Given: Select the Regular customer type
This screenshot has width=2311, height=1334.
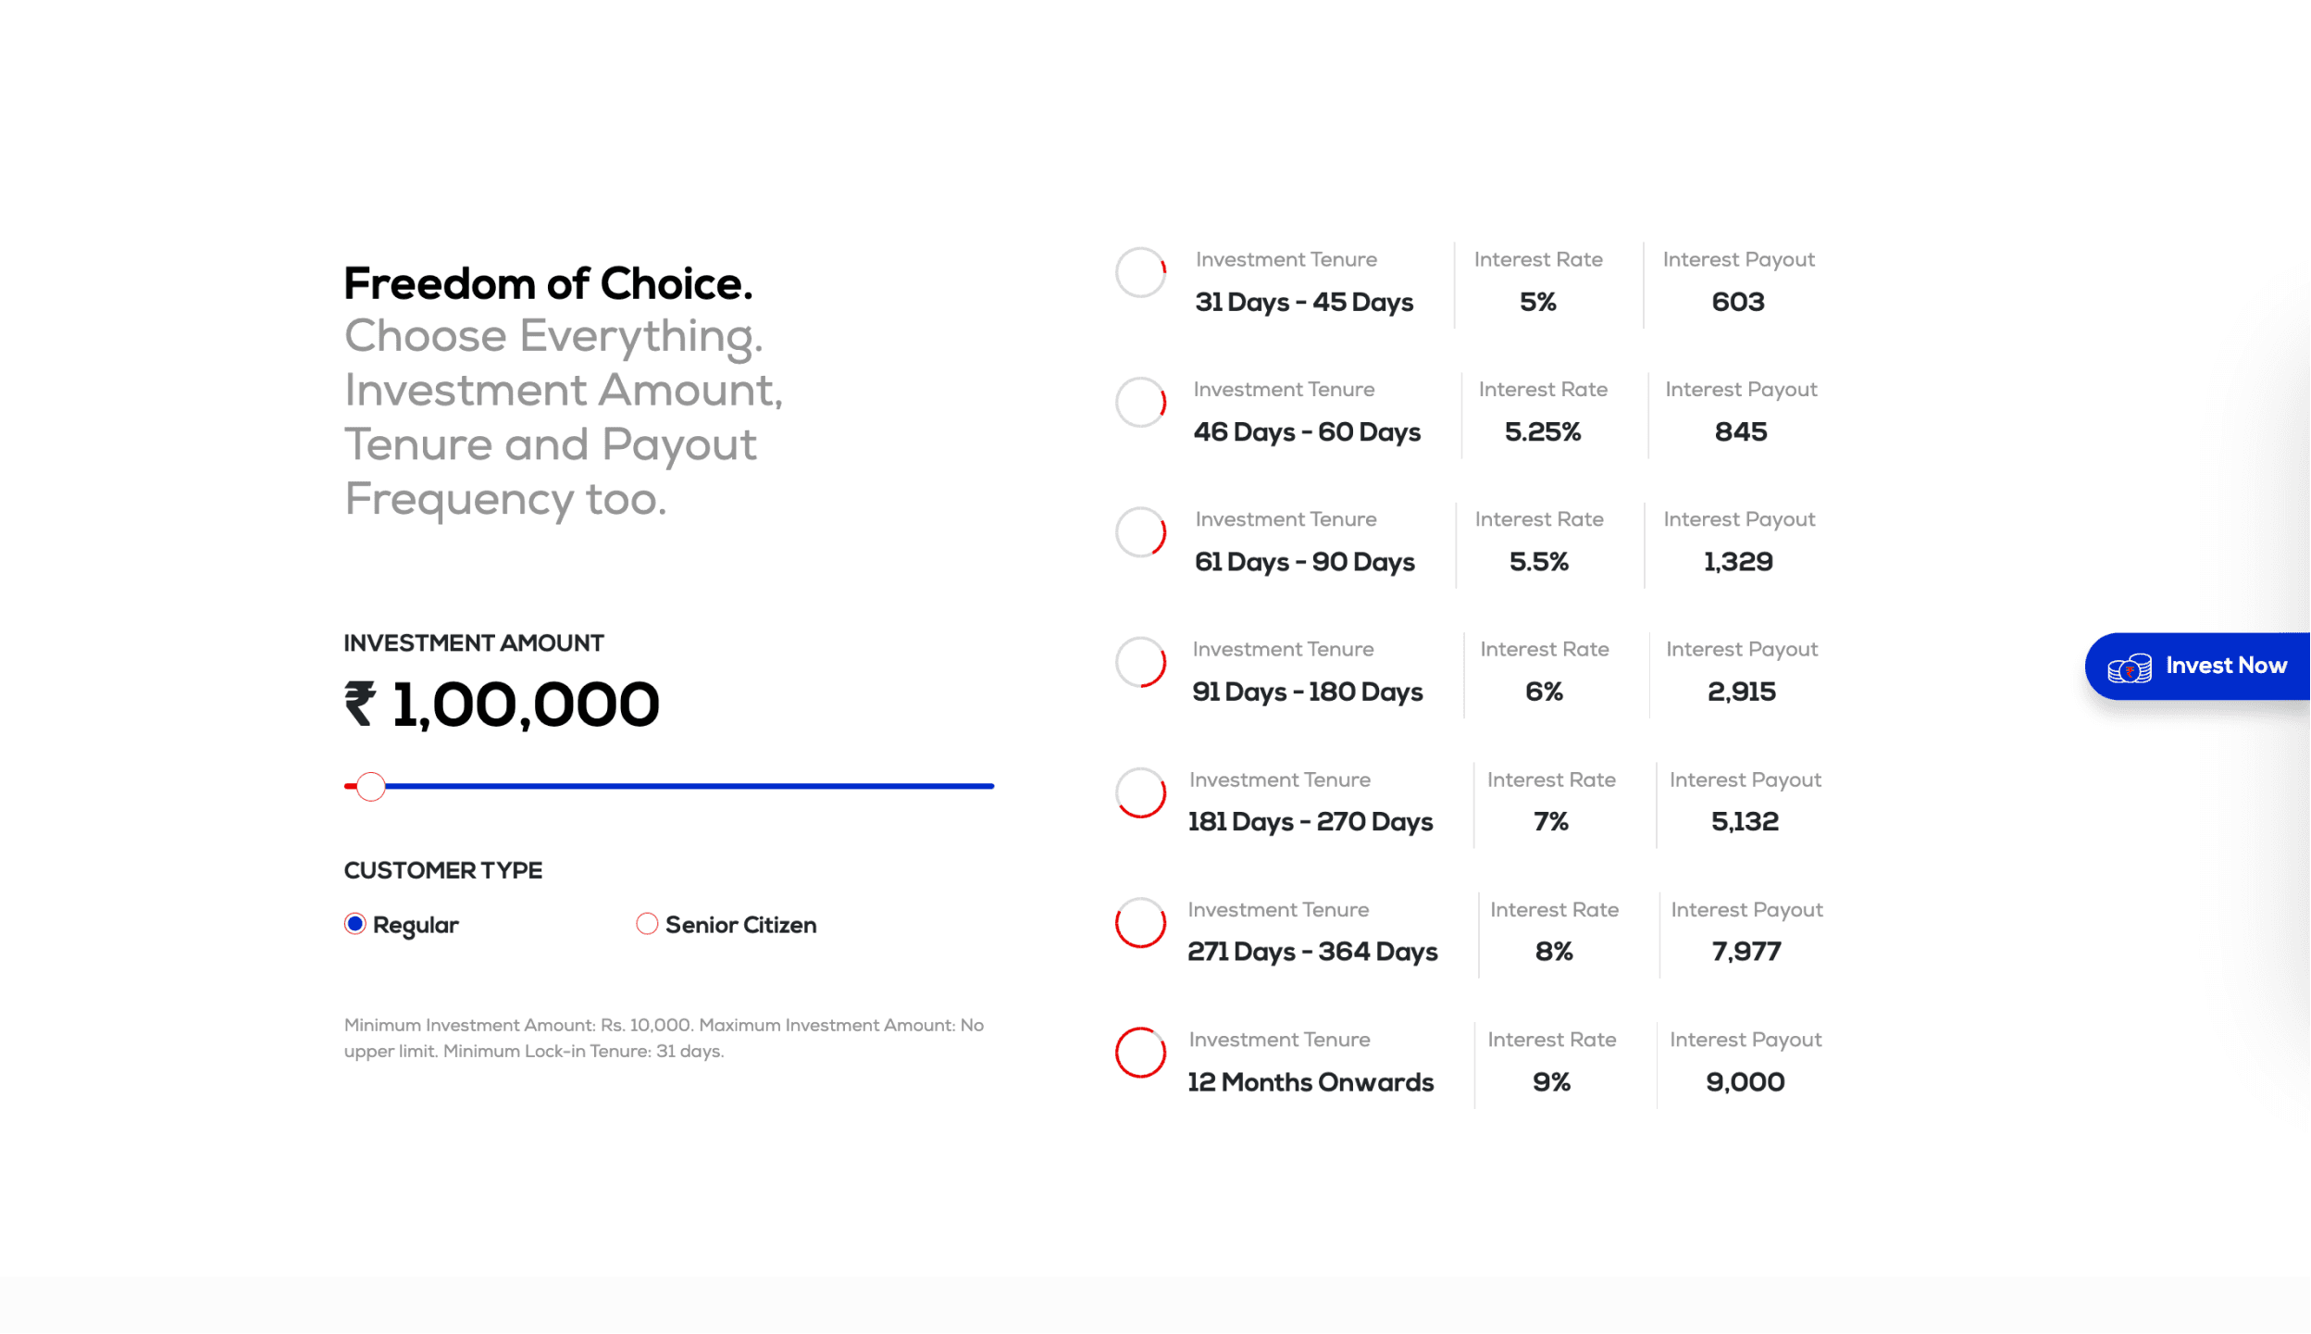Looking at the screenshot, I should click(x=355, y=924).
